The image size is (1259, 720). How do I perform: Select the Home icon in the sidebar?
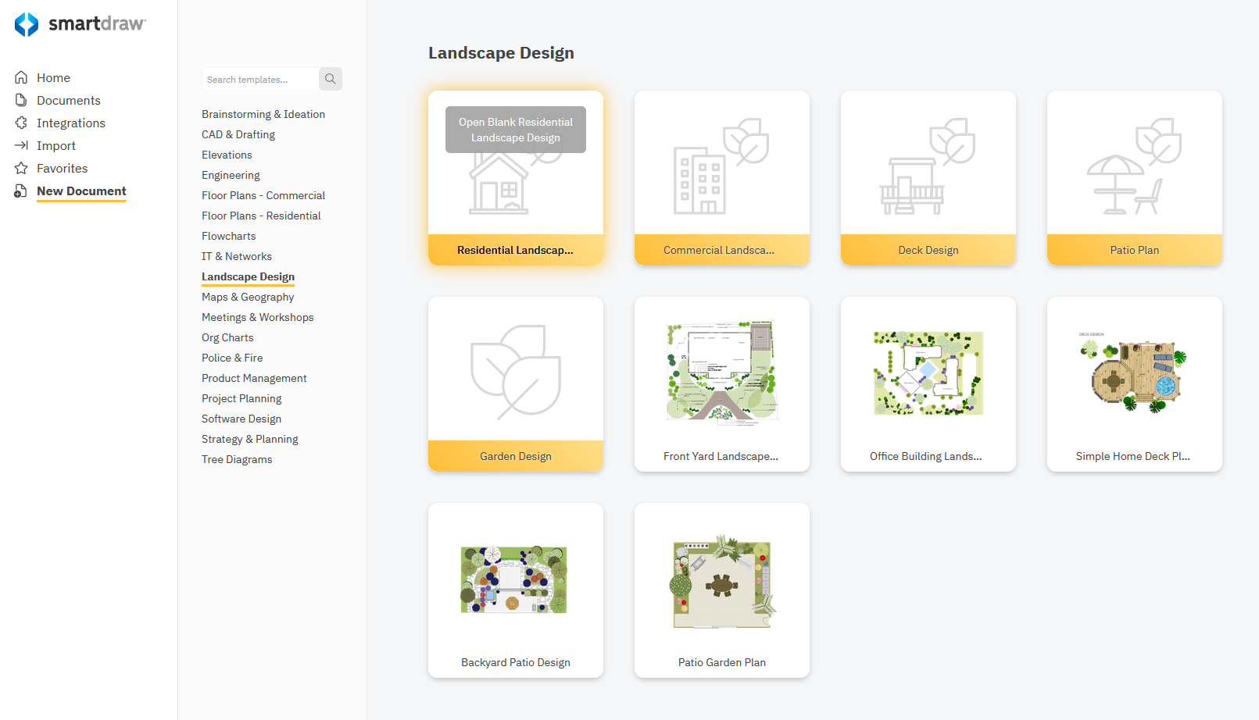point(22,77)
